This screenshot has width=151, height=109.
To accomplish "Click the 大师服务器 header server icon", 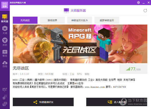I will [x=66, y=11].
